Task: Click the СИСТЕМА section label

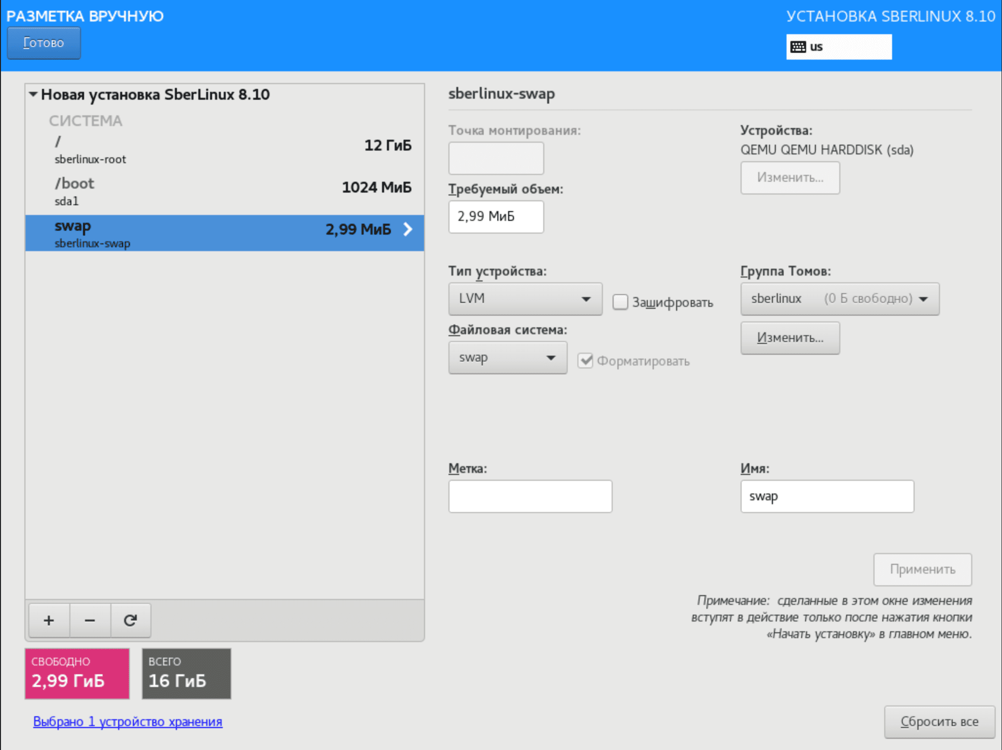Action: (x=85, y=121)
